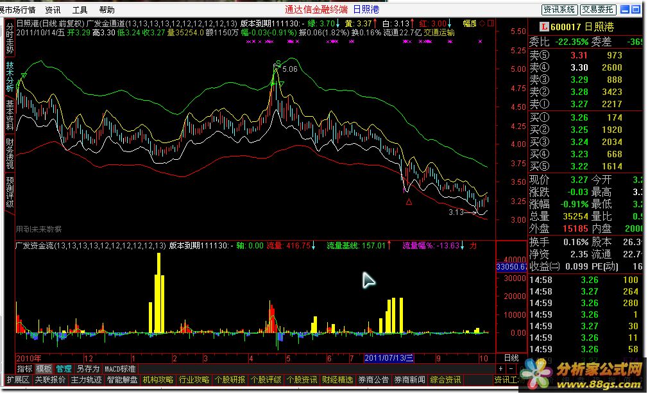The image size is (648, 394).
Task: Click the 用到未来数据 notice text
Action: (39, 229)
